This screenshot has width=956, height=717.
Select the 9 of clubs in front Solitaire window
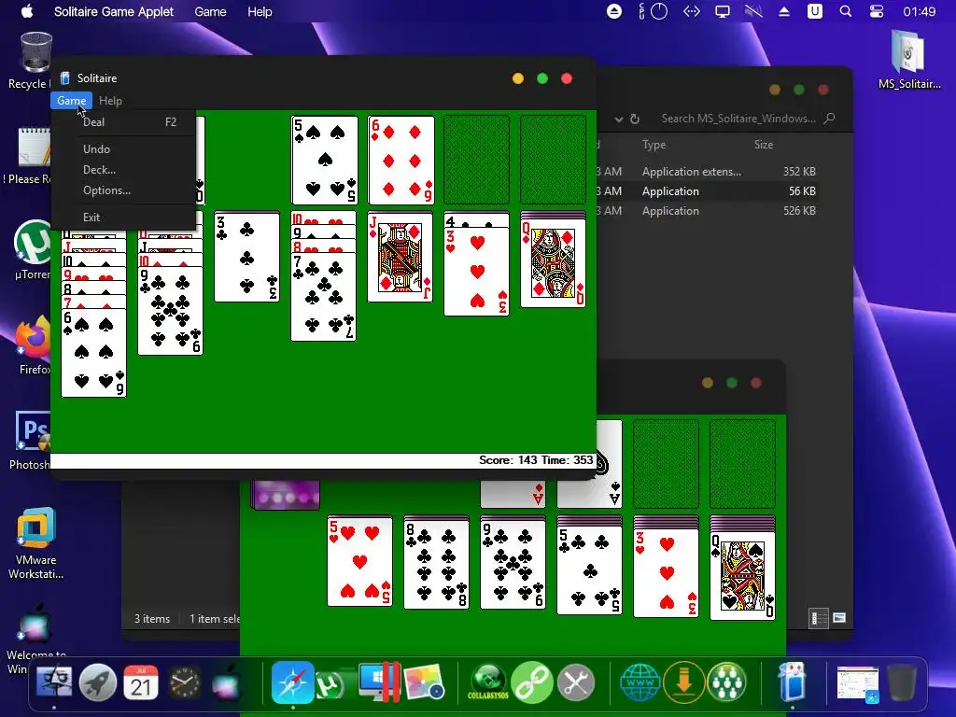point(170,311)
